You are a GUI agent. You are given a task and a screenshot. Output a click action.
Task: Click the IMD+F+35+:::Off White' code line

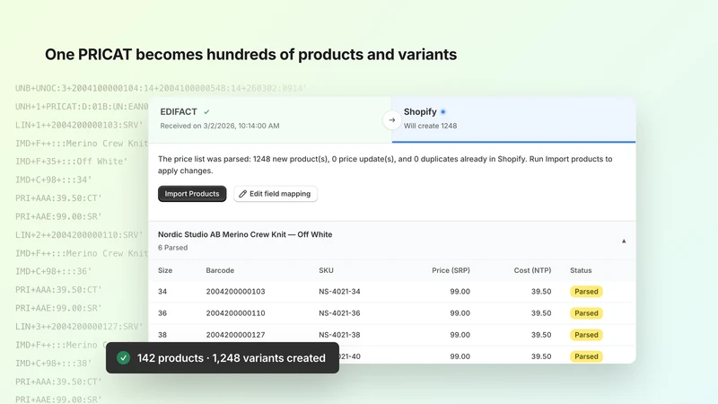tap(72, 162)
